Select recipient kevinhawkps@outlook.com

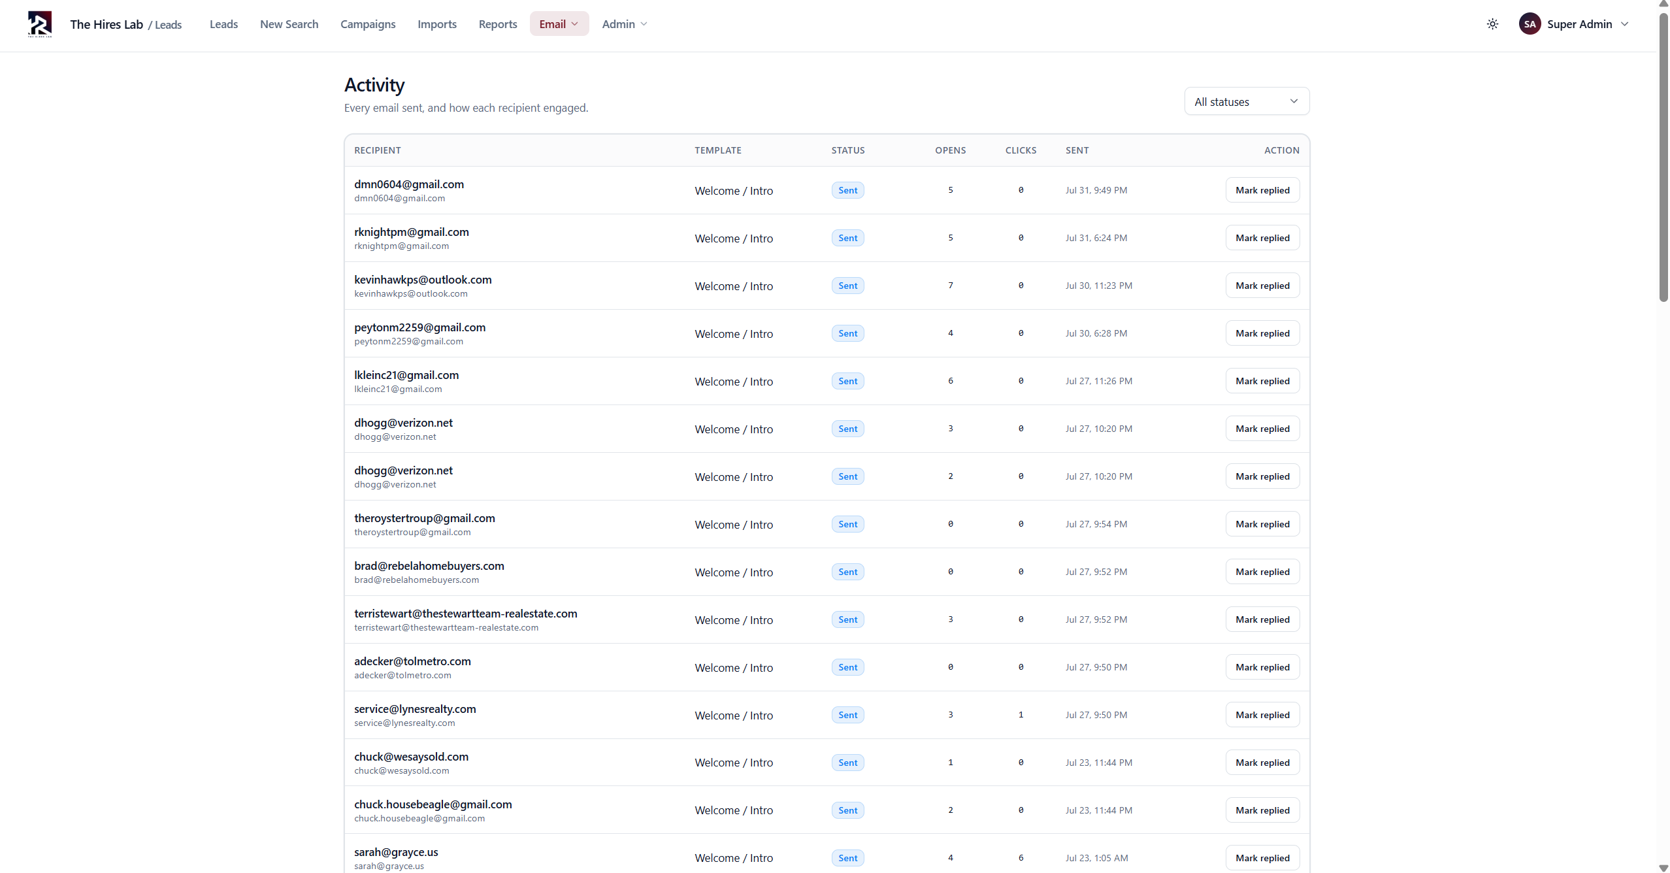pyautogui.click(x=423, y=280)
